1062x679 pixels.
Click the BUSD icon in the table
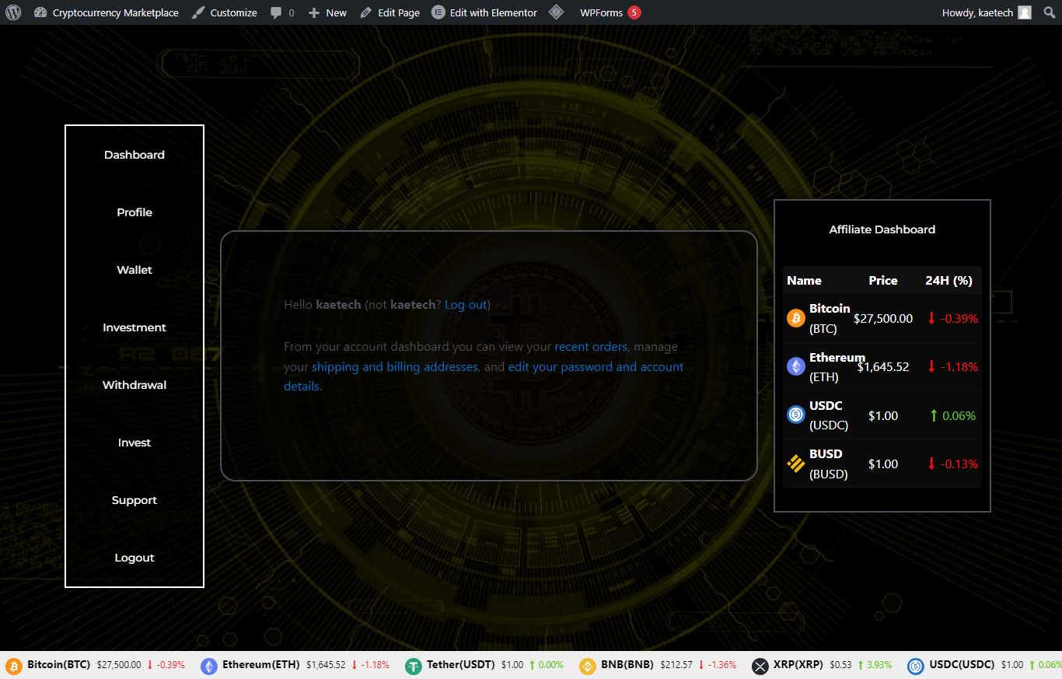pos(796,464)
